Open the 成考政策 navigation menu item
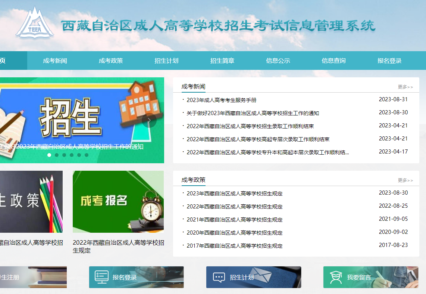426x294 pixels. click(x=110, y=61)
